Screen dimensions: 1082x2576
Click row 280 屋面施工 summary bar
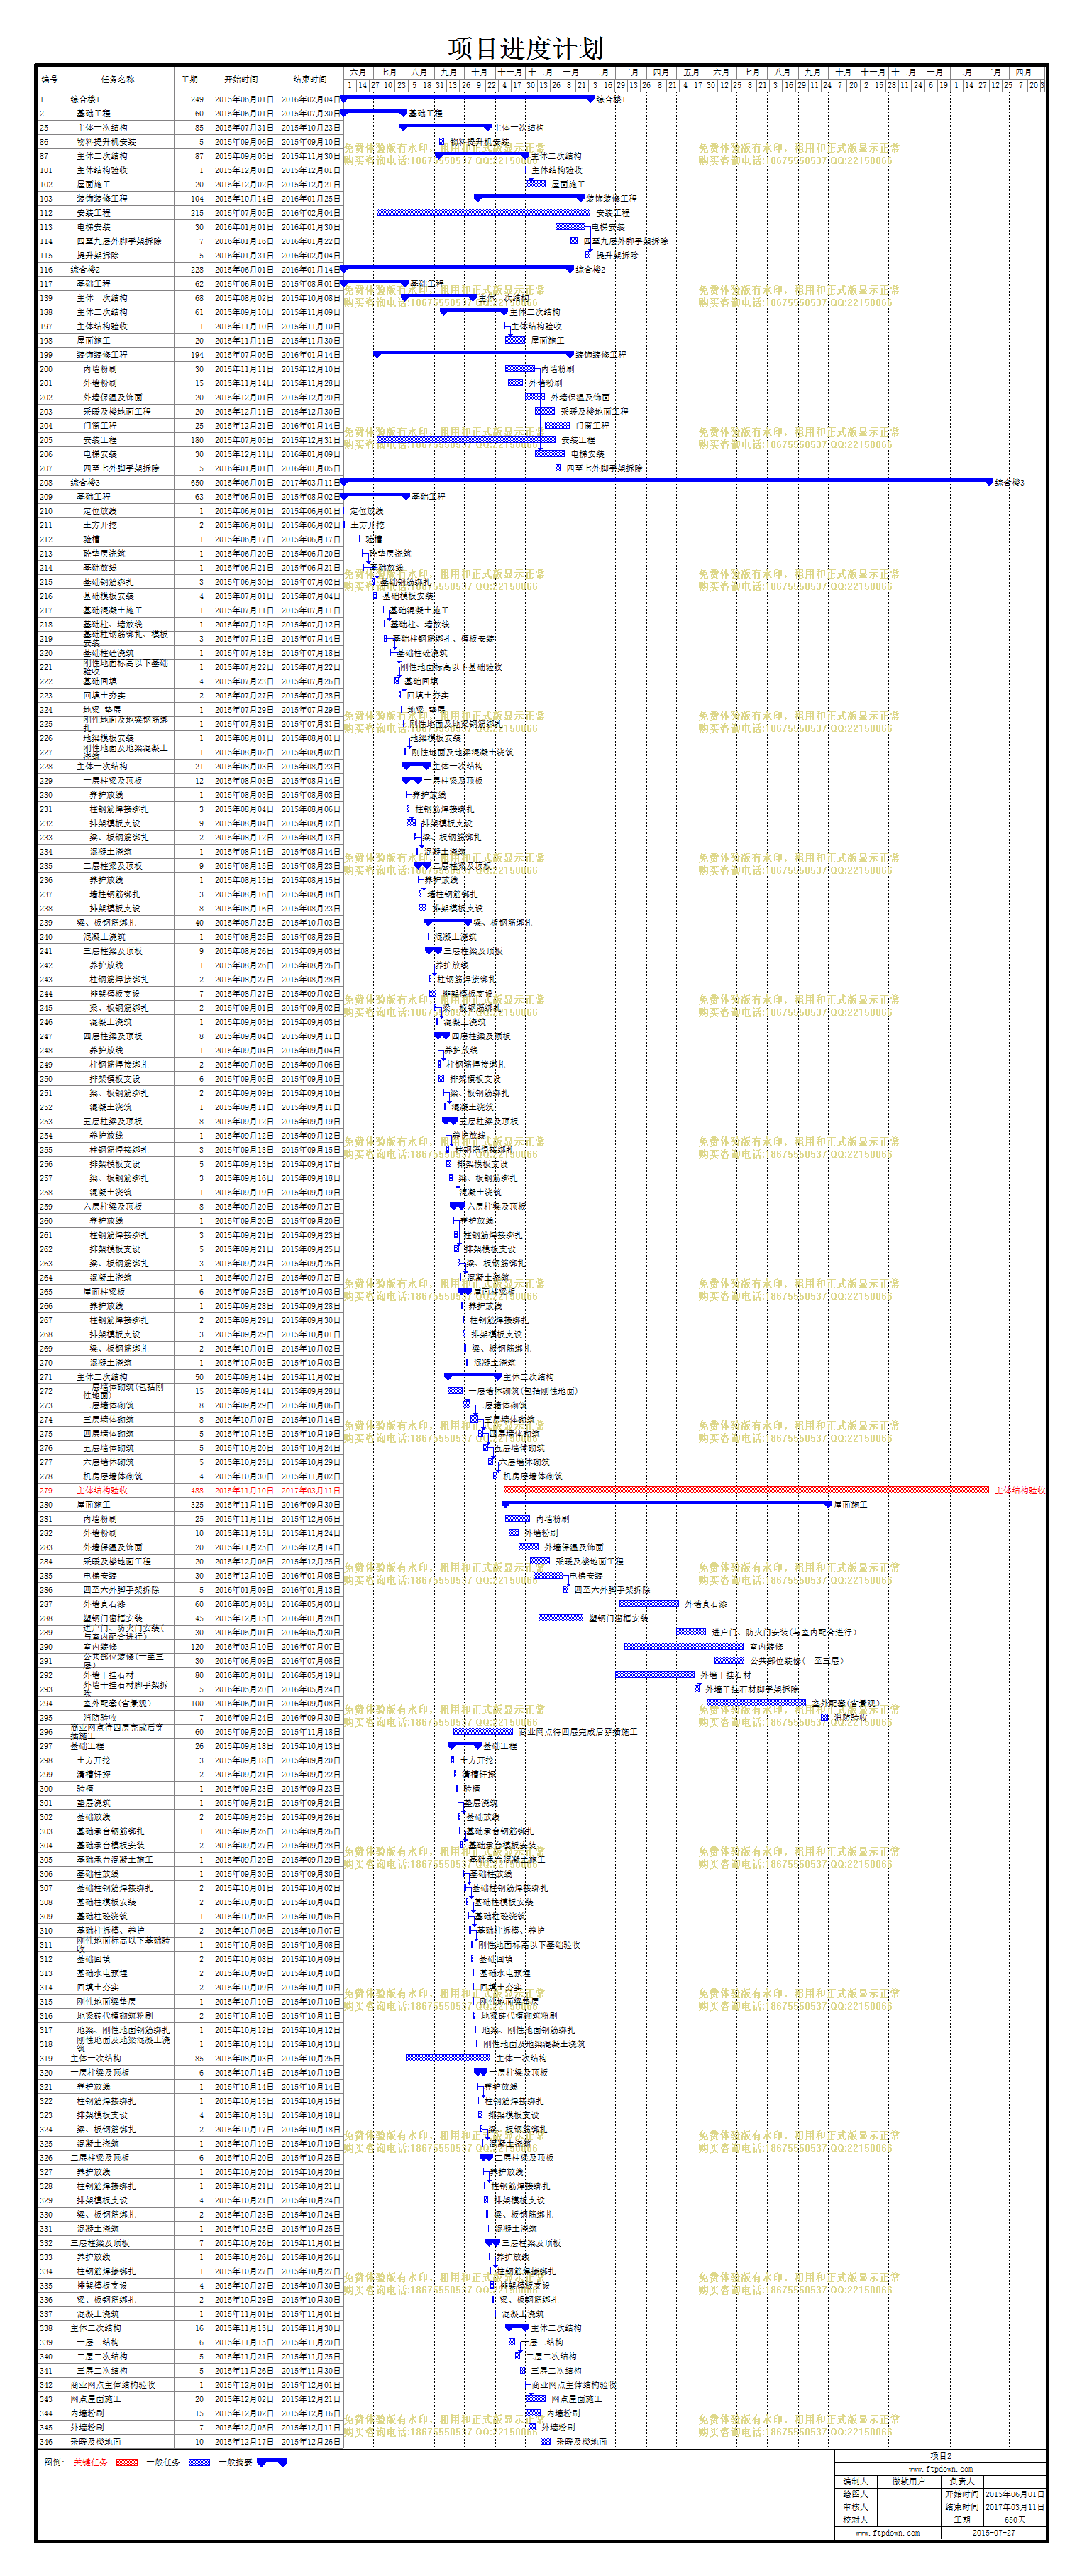(x=668, y=1504)
